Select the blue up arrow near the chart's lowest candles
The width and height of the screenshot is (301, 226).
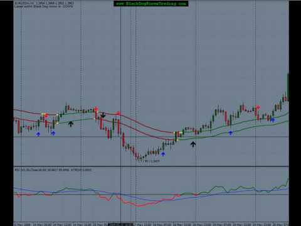[163, 154]
